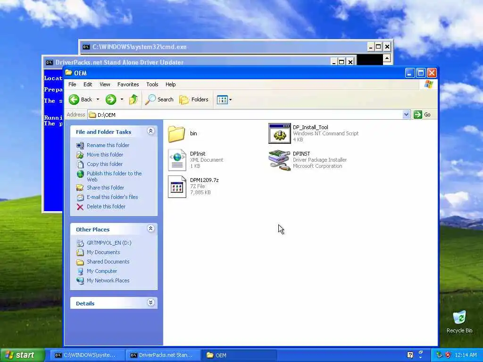Collapse the Other Places panel

[x=150, y=229]
